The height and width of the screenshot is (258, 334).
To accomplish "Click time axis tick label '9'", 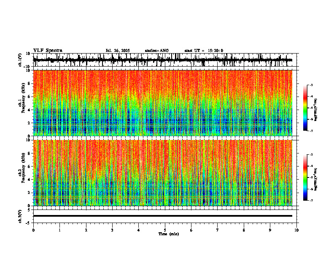I will (x=270, y=230).
